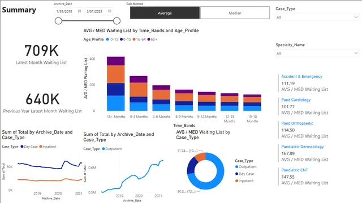The height and width of the screenshot is (203, 362).
Task: Click the Age_Profile legend title
Action: (93, 39)
